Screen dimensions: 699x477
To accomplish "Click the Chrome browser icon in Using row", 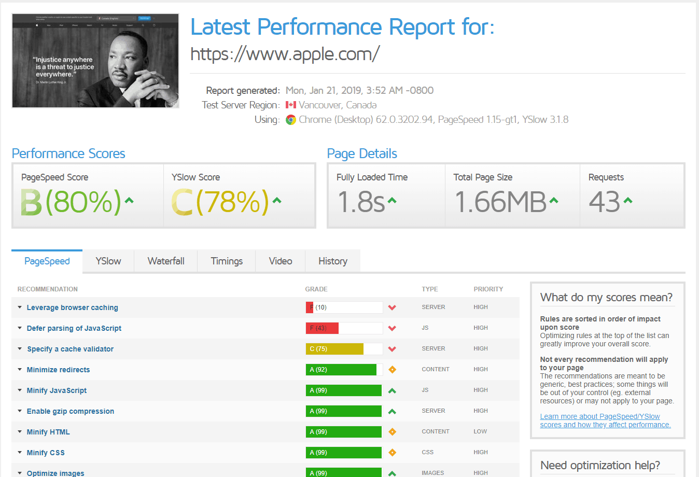I will click(291, 120).
